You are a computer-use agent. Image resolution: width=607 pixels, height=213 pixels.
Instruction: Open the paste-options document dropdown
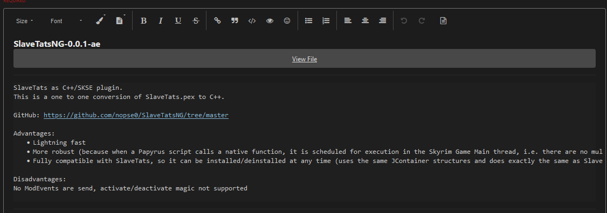[x=120, y=20]
